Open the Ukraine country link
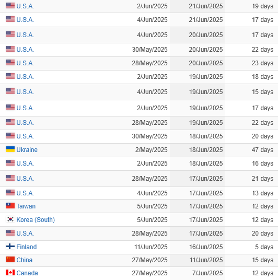The width and height of the screenshot is (278, 280). click(27, 149)
